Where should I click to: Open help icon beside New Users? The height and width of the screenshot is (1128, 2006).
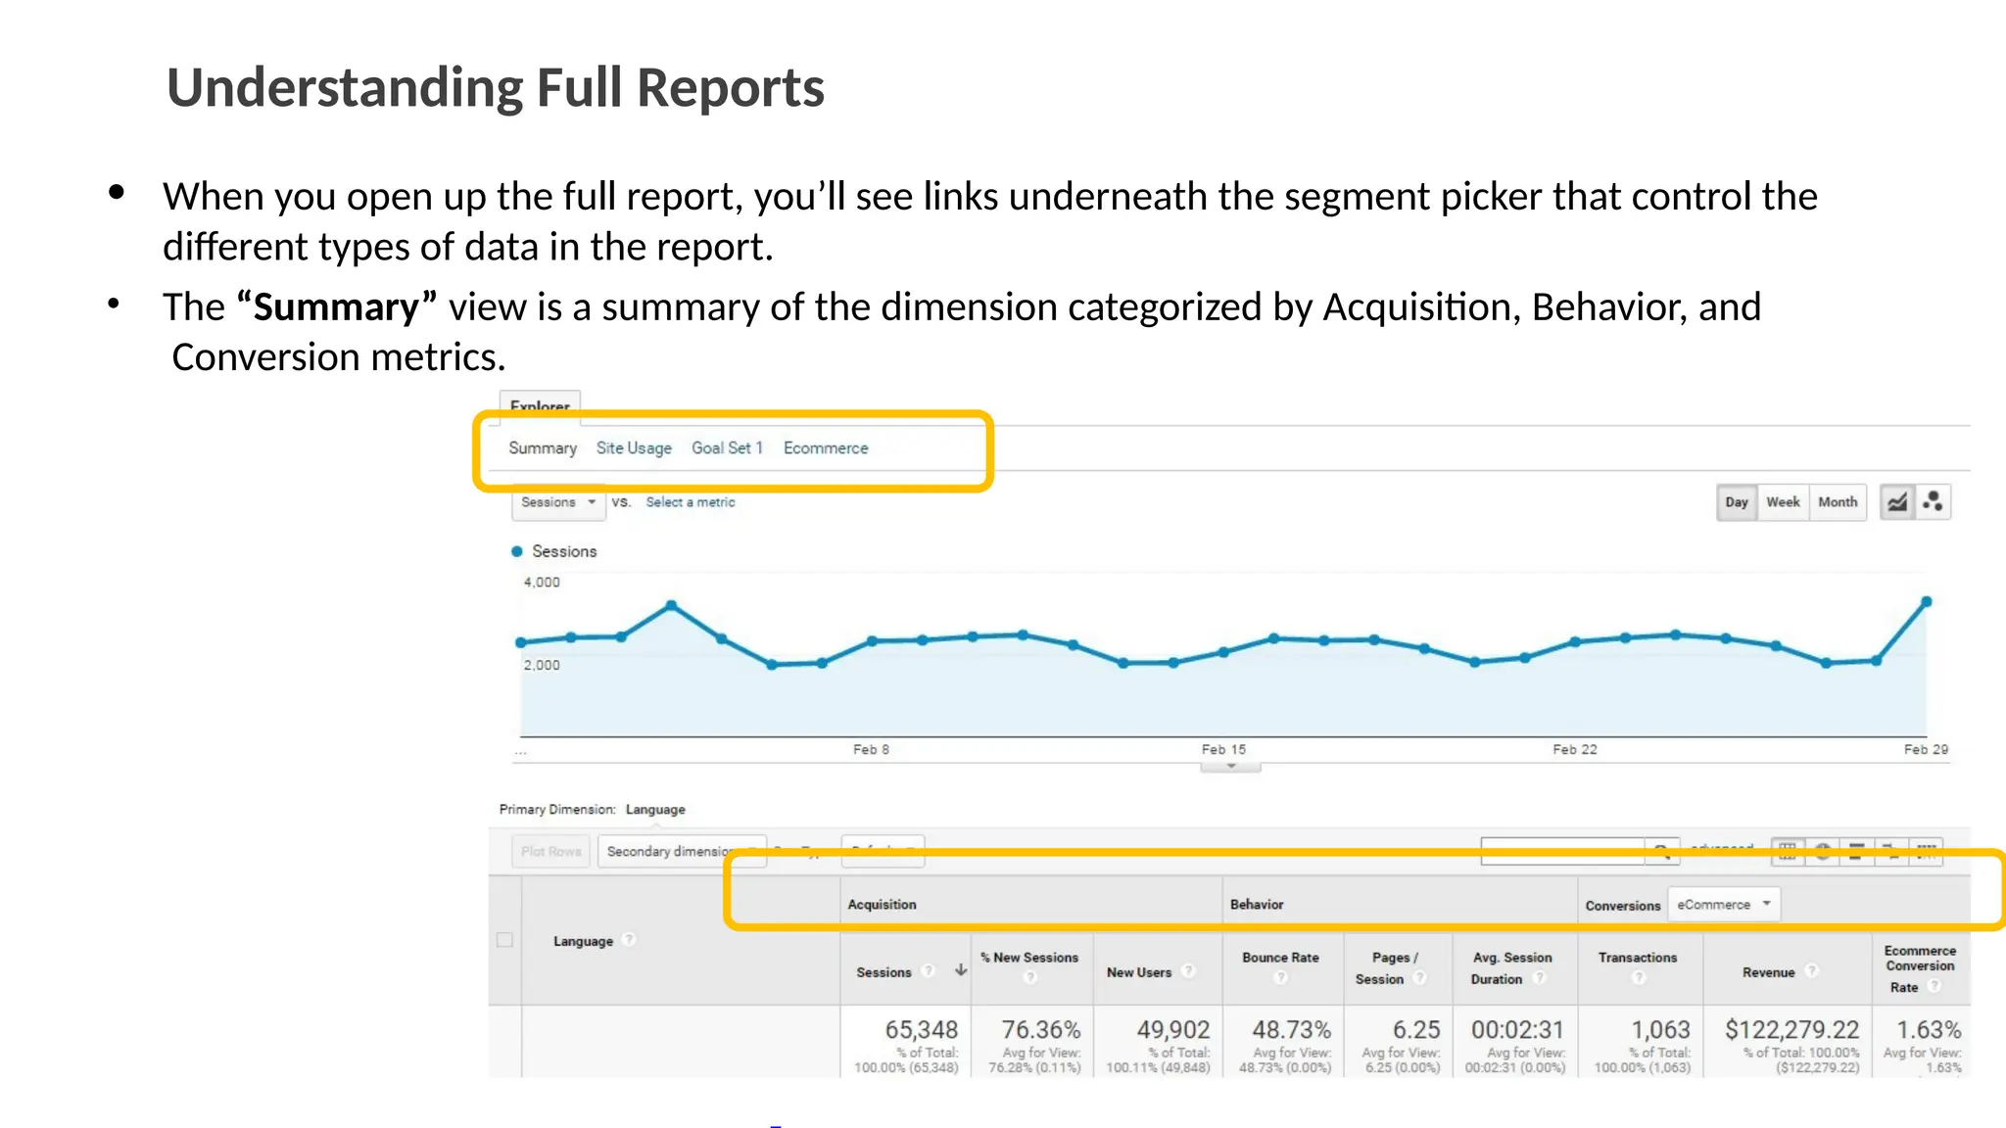[x=1187, y=971]
